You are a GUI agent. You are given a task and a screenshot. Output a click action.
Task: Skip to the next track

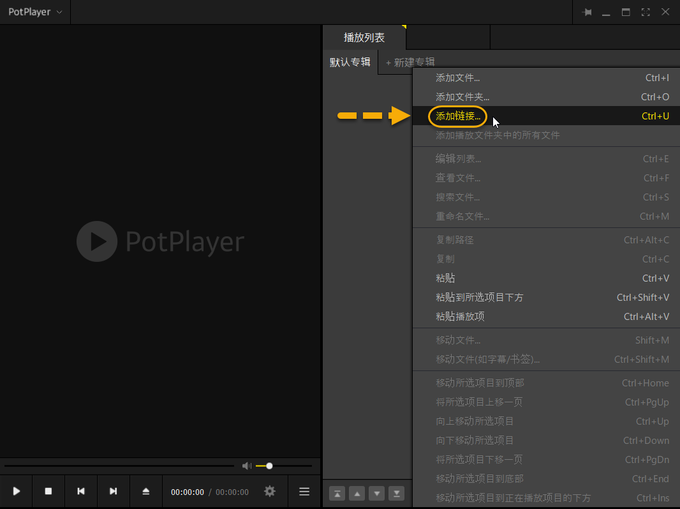click(x=113, y=491)
